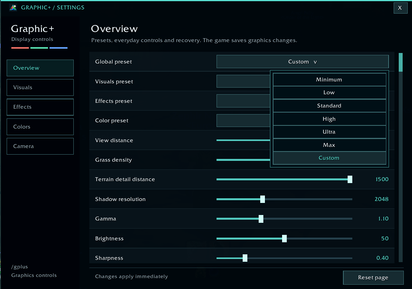Viewport: 412px width, 289px height.
Task: Click Terrain detail distance slider handle
Action: tap(350, 180)
